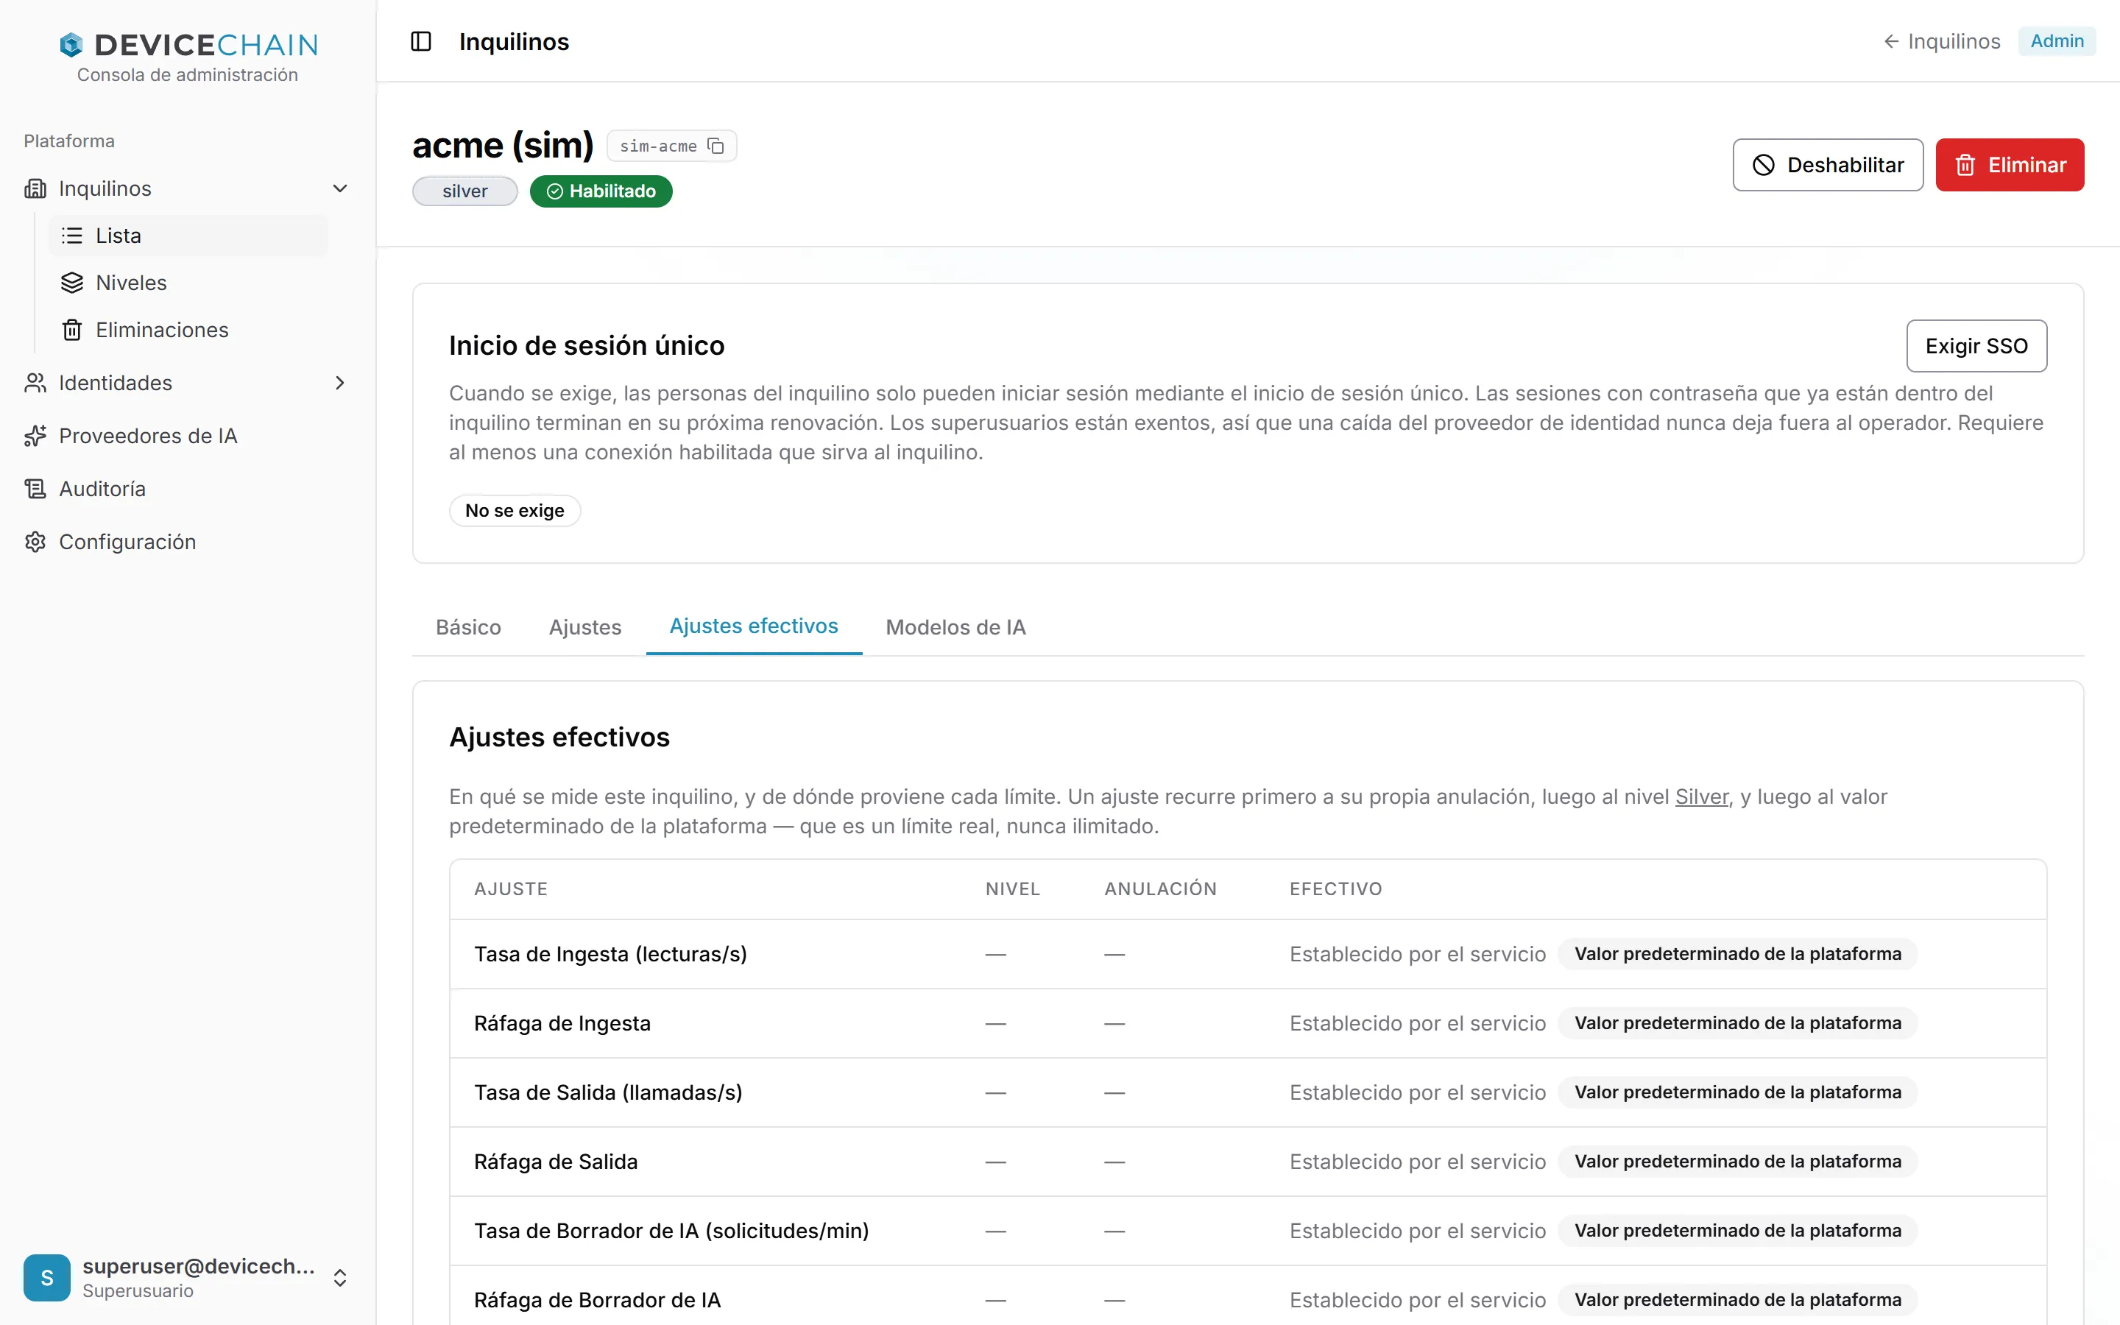Click the Auditoría scroll icon
The image size is (2120, 1325).
(35, 489)
